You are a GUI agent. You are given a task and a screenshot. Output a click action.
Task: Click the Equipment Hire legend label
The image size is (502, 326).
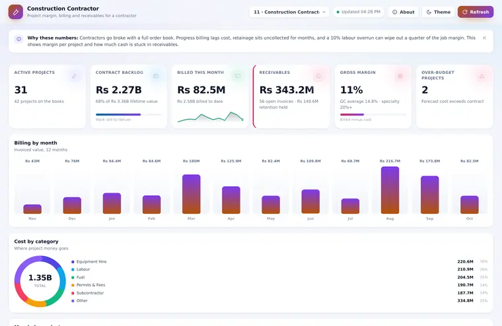pos(91,262)
